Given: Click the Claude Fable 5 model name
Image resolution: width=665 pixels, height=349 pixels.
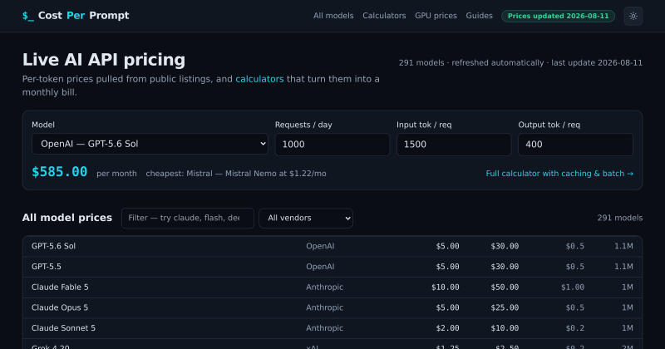Looking at the screenshot, I should [x=60, y=287].
